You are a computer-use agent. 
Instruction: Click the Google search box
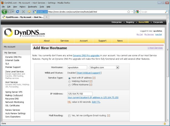[153, 12]
